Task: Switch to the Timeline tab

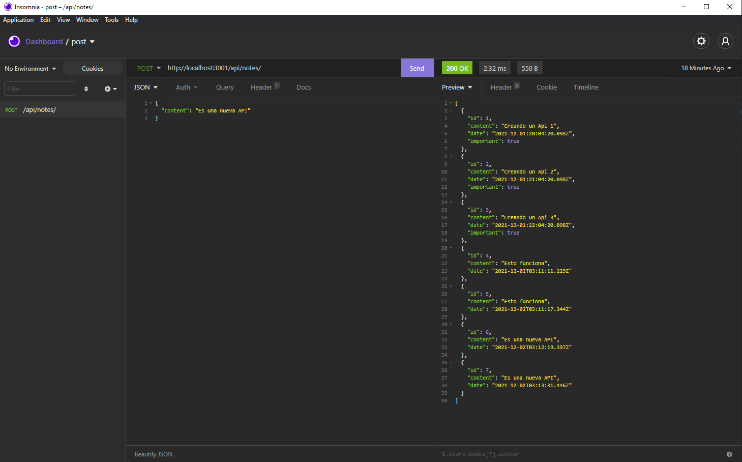Action: [x=586, y=88]
